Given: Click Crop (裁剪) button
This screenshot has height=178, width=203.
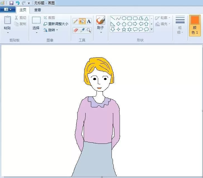Looking at the screenshot, I should tap(49, 18).
